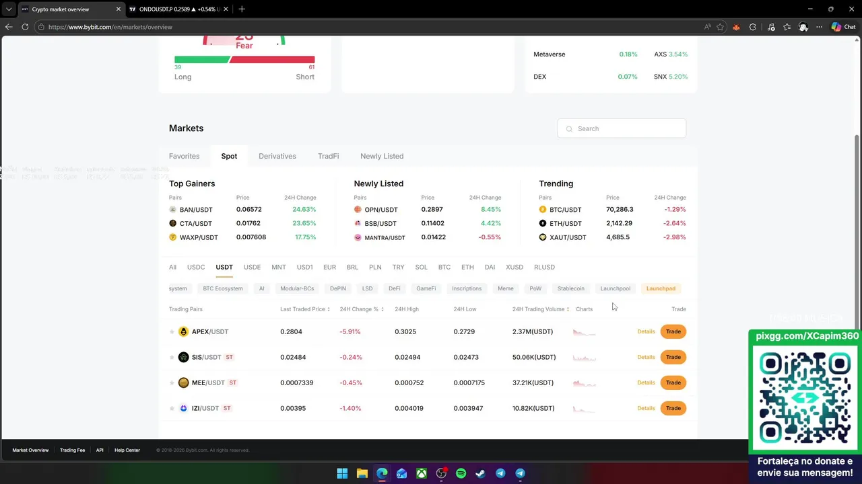Open the browser tab list dropdown arrow

pos(9,9)
